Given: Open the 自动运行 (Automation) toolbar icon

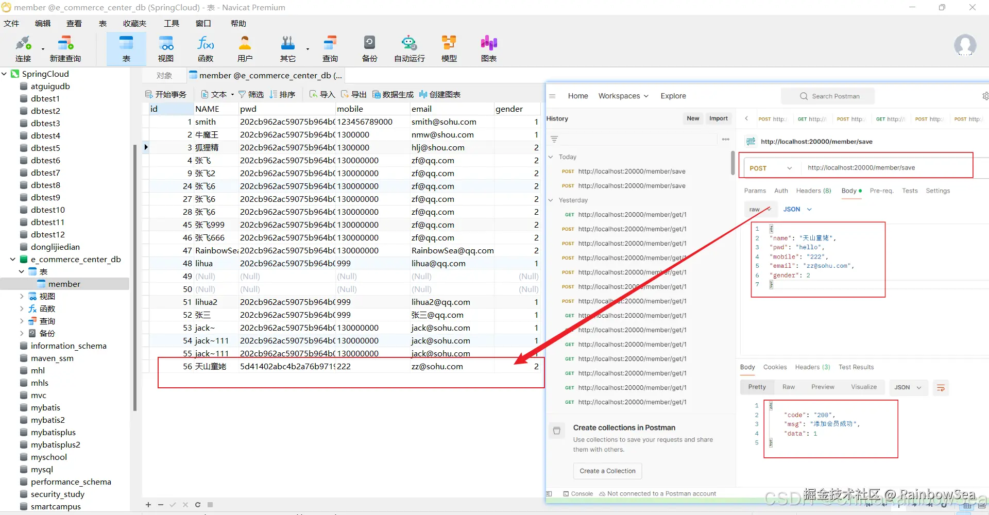Looking at the screenshot, I should [x=410, y=48].
